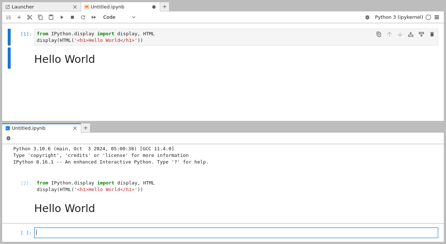Save the notebook
The width and height of the screenshot is (446, 244).
8,17
